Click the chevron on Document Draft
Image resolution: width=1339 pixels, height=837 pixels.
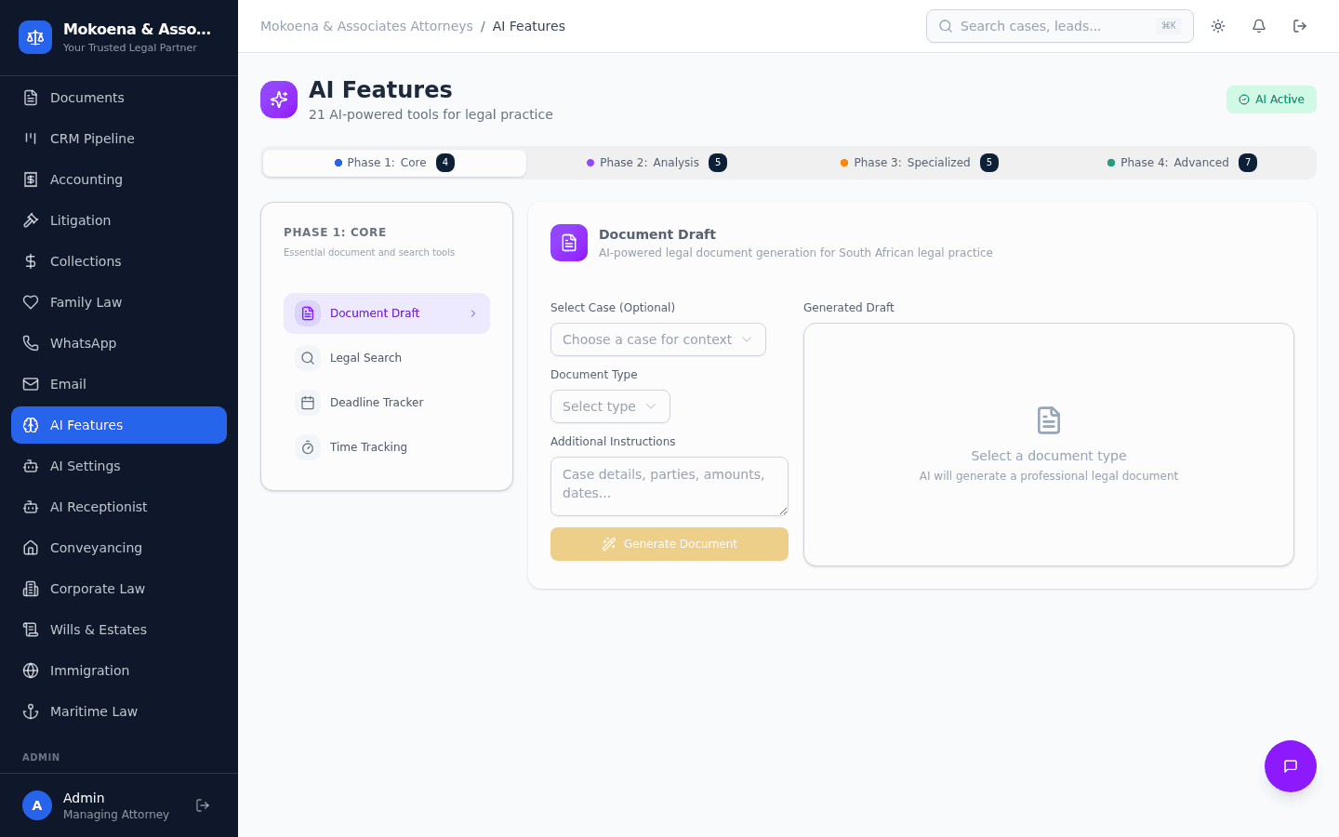tap(473, 313)
